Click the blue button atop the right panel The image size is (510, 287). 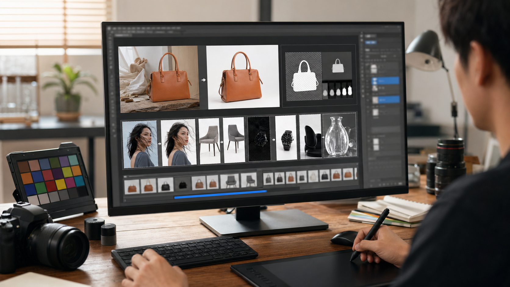(371, 42)
